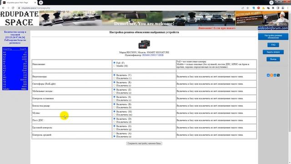This screenshot has width=291, height=164.
Task: Select Включить (A) for Контроль средней
Action: [114, 133]
